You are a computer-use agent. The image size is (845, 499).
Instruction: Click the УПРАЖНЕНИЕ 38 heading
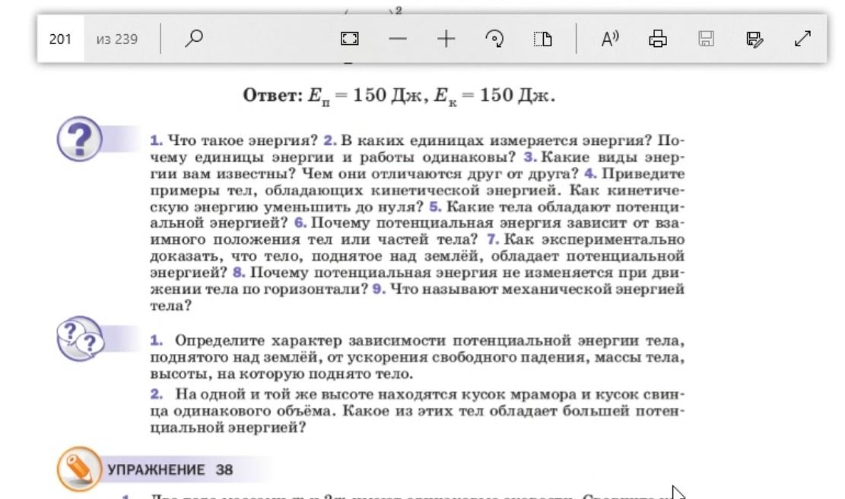[x=170, y=470]
